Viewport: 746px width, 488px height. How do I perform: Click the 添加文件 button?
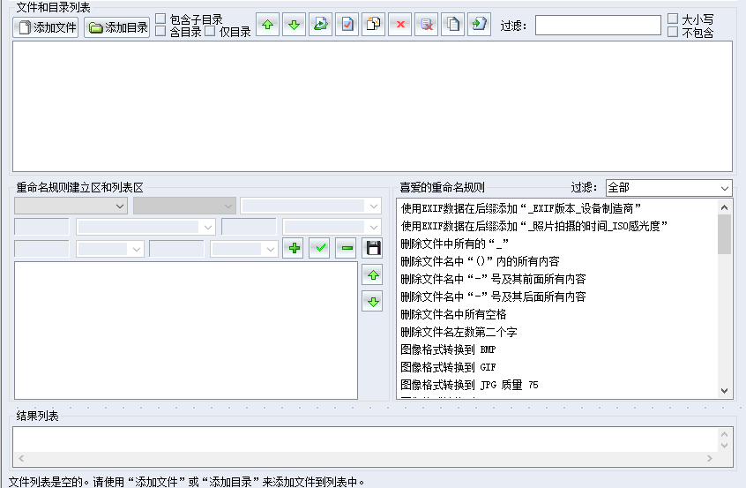[x=46, y=27]
